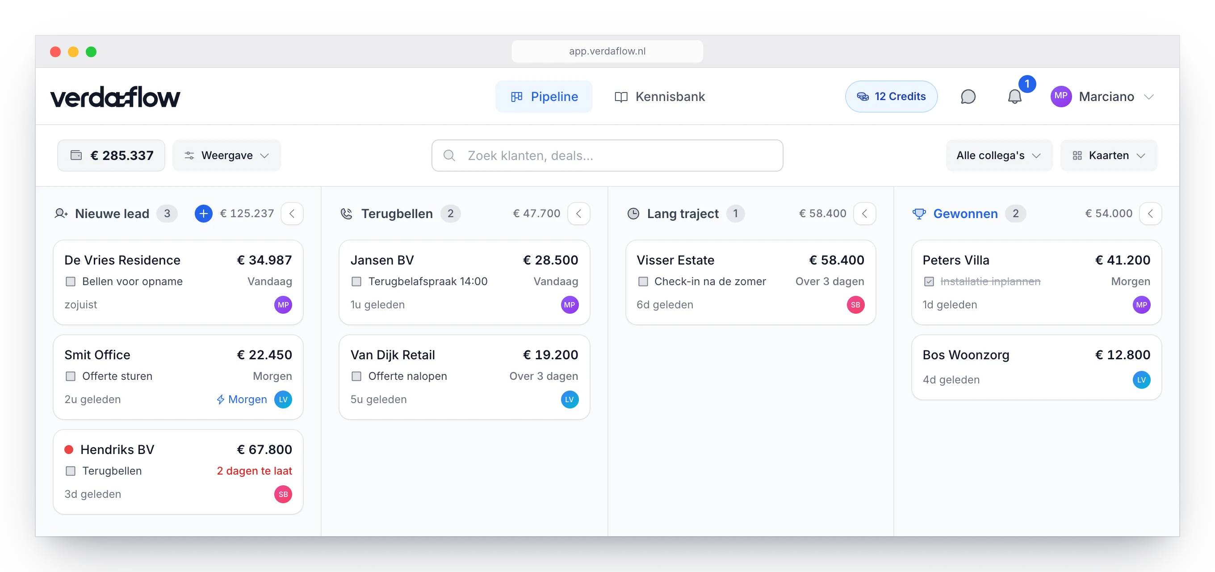Click the Peters Villa card title

point(955,260)
